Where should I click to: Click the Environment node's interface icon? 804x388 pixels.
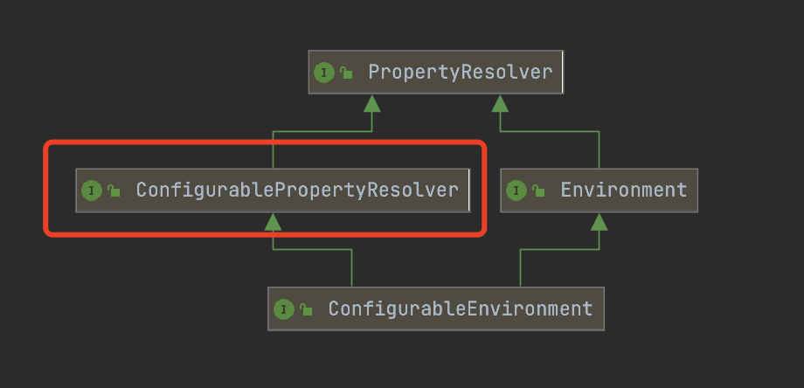(516, 191)
